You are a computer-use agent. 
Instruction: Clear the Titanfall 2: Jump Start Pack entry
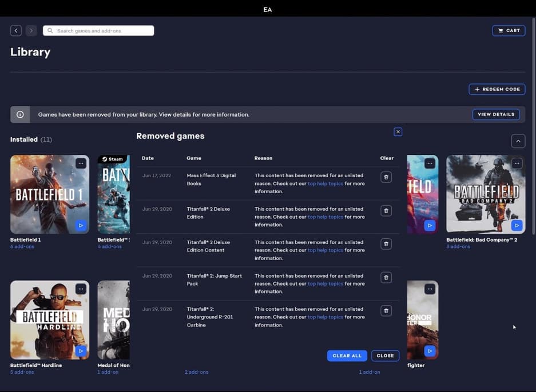pyautogui.click(x=386, y=277)
